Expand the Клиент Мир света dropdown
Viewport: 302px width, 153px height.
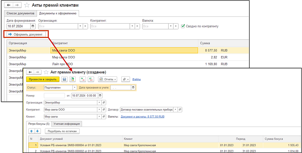coord(99,117)
